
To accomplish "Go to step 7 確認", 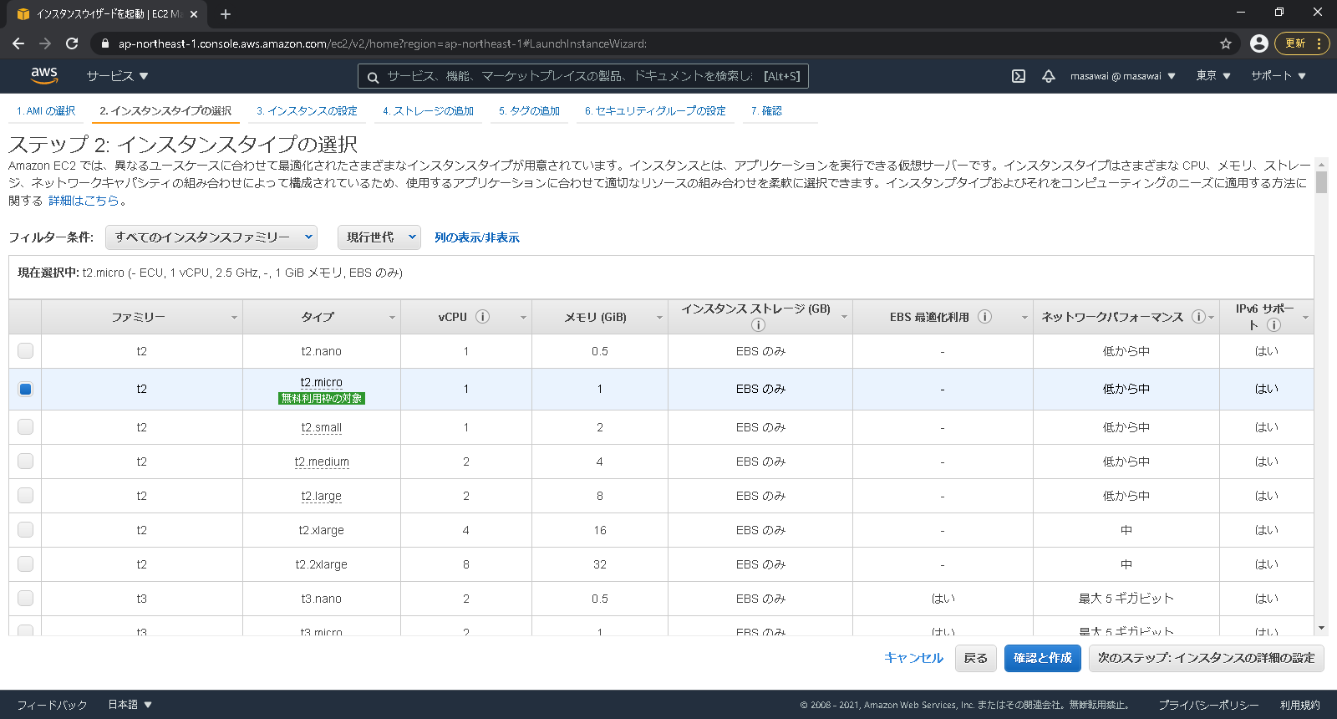I will 766,110.
